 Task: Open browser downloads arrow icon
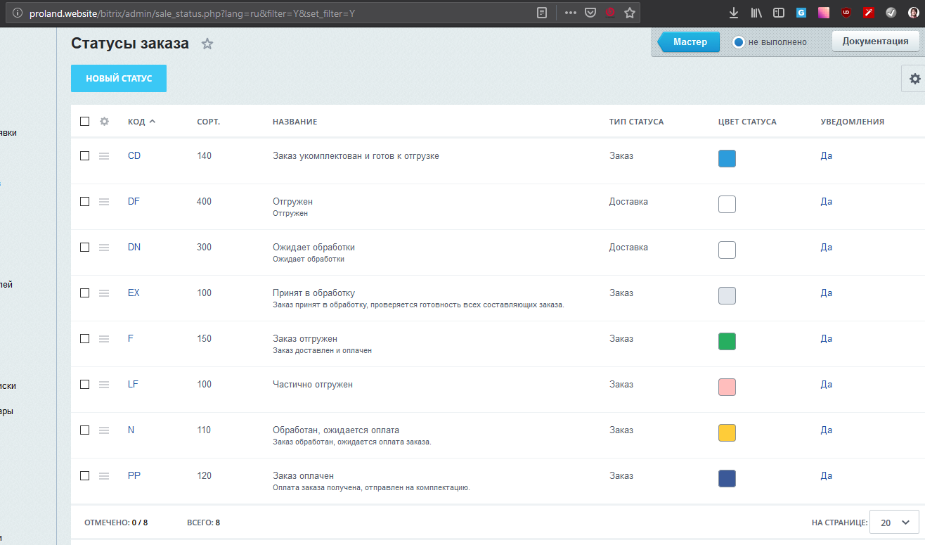click(734, 13)
